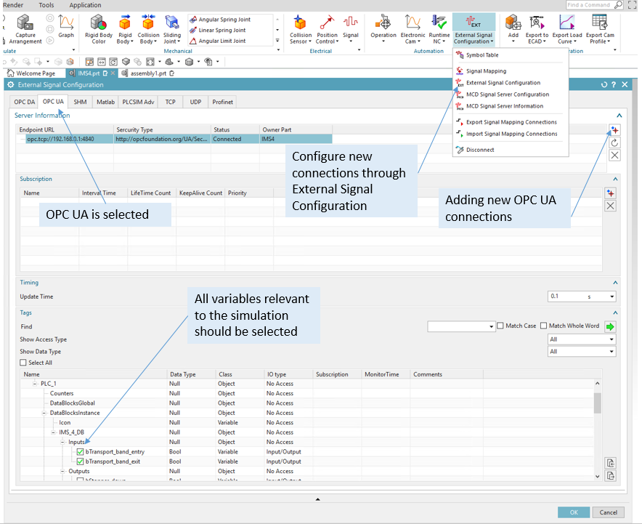Viewport: 642px width, 524px height.
Task: Choose Signal Mapping from the menu
Action: coord(486,71)
